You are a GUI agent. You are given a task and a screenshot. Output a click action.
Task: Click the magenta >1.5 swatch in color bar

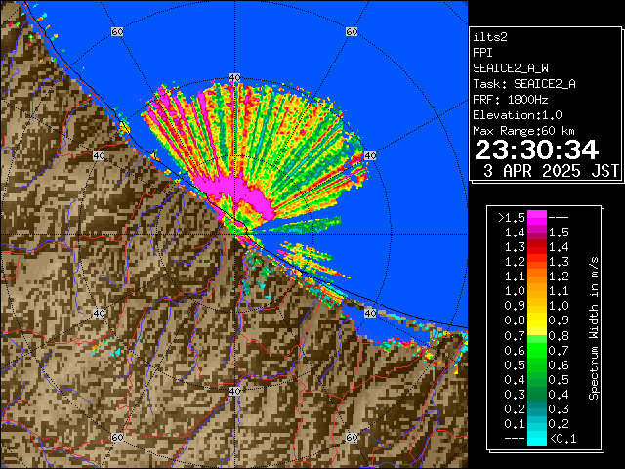click(536, 218)
